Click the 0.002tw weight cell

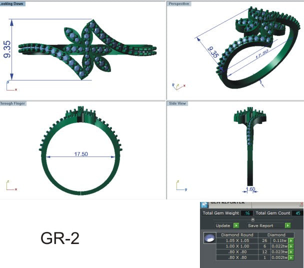tap(279, 257)
